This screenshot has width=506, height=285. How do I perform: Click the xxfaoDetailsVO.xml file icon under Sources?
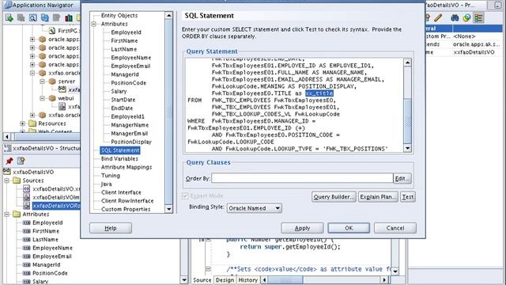click(27, 188)
